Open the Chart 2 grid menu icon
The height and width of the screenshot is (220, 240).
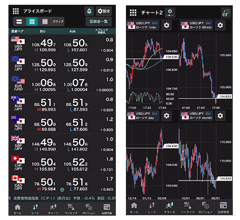point(133,13)
